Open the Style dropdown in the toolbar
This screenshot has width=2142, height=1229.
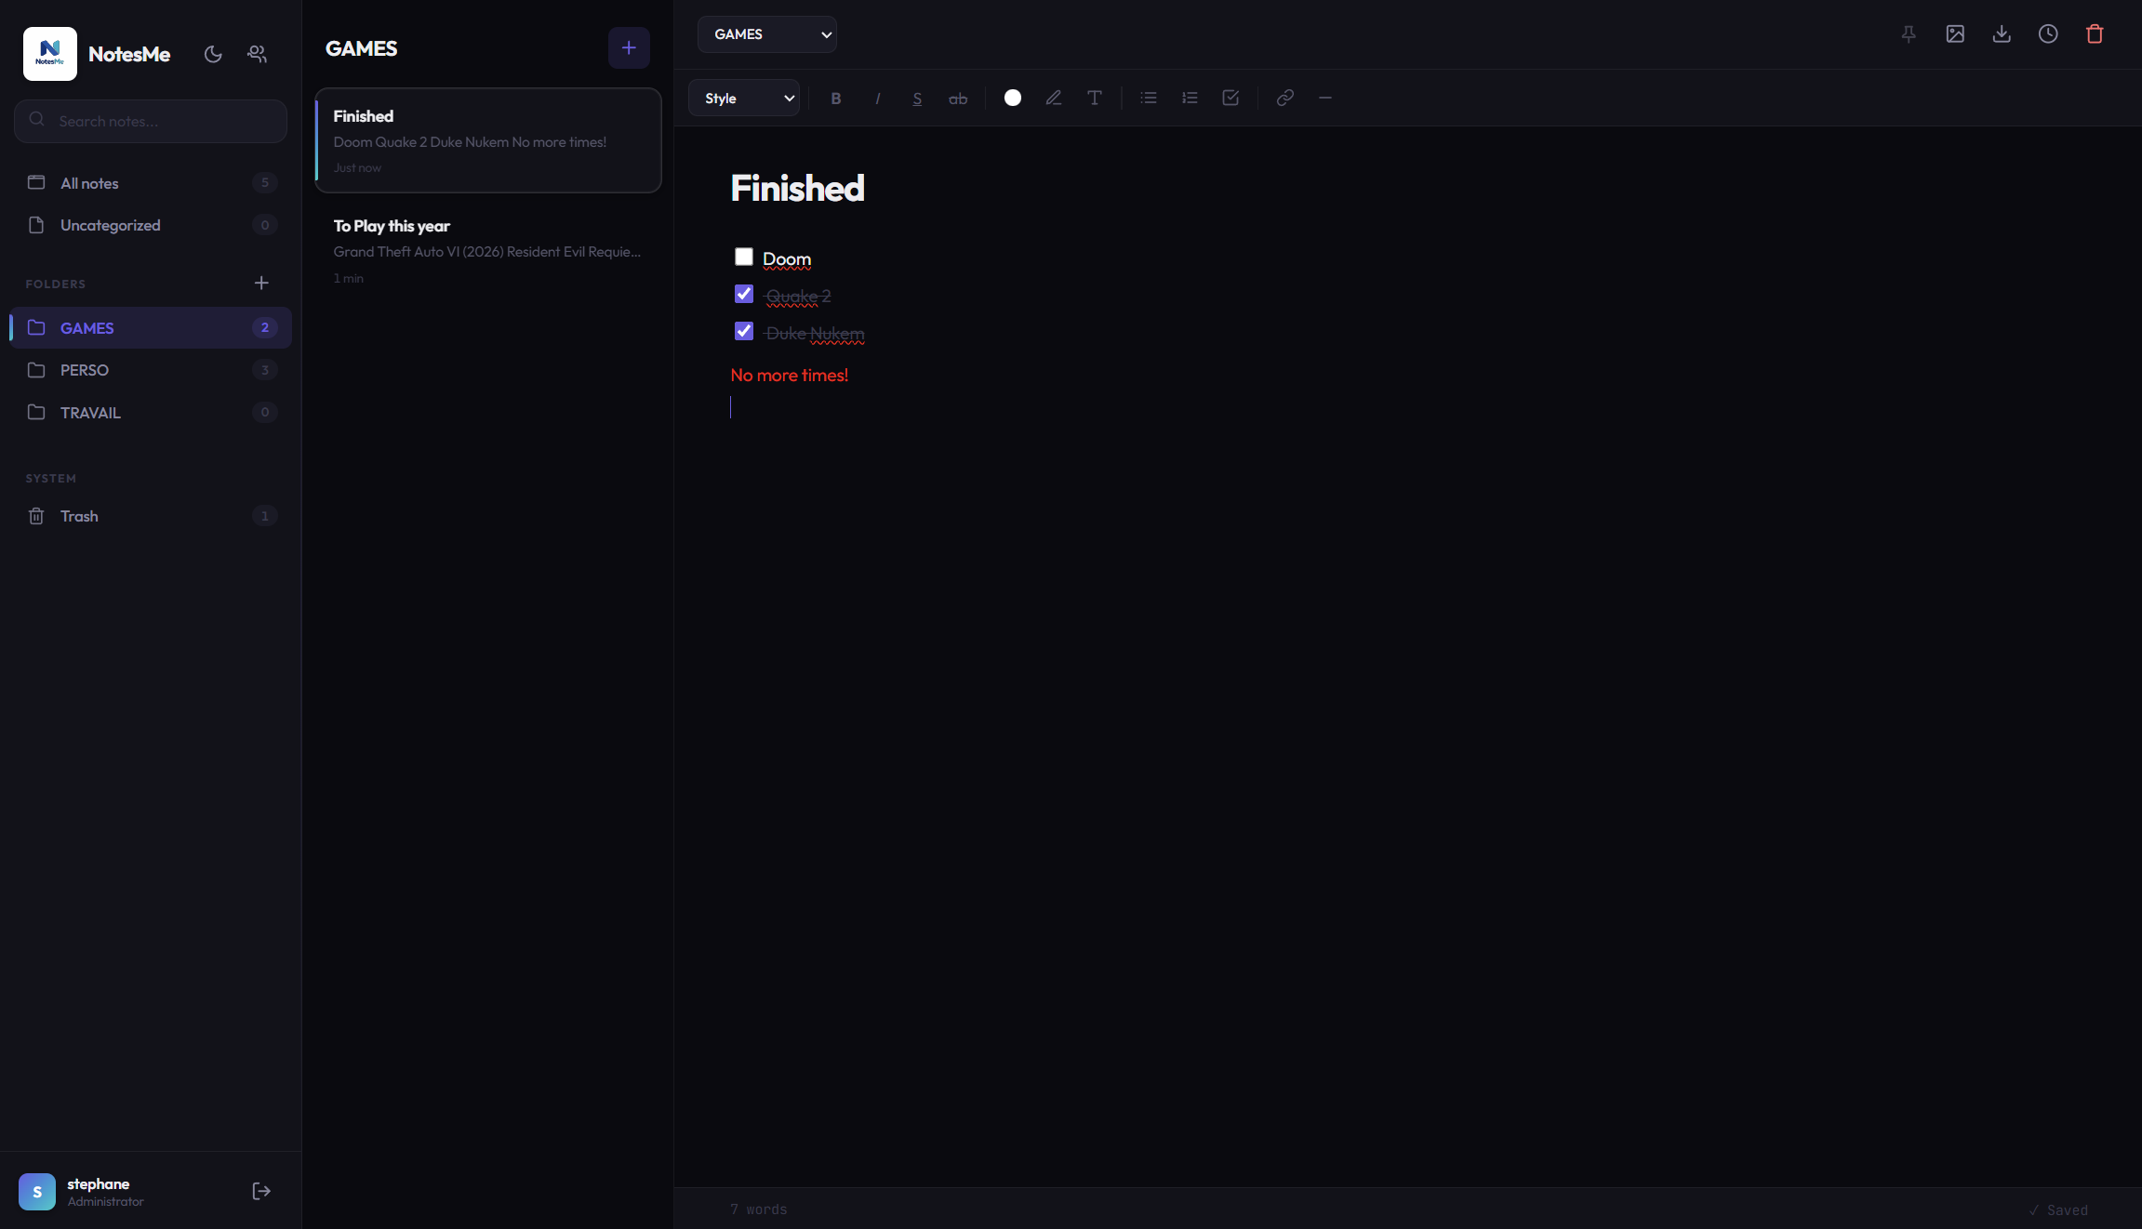tap(743, 98)
